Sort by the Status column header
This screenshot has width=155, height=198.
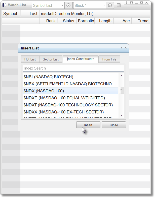(x=67, y=21)
